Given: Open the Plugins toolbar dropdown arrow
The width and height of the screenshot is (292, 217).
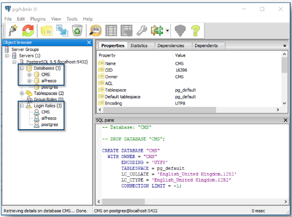Looking at the screenshot, I should (167, 31).
